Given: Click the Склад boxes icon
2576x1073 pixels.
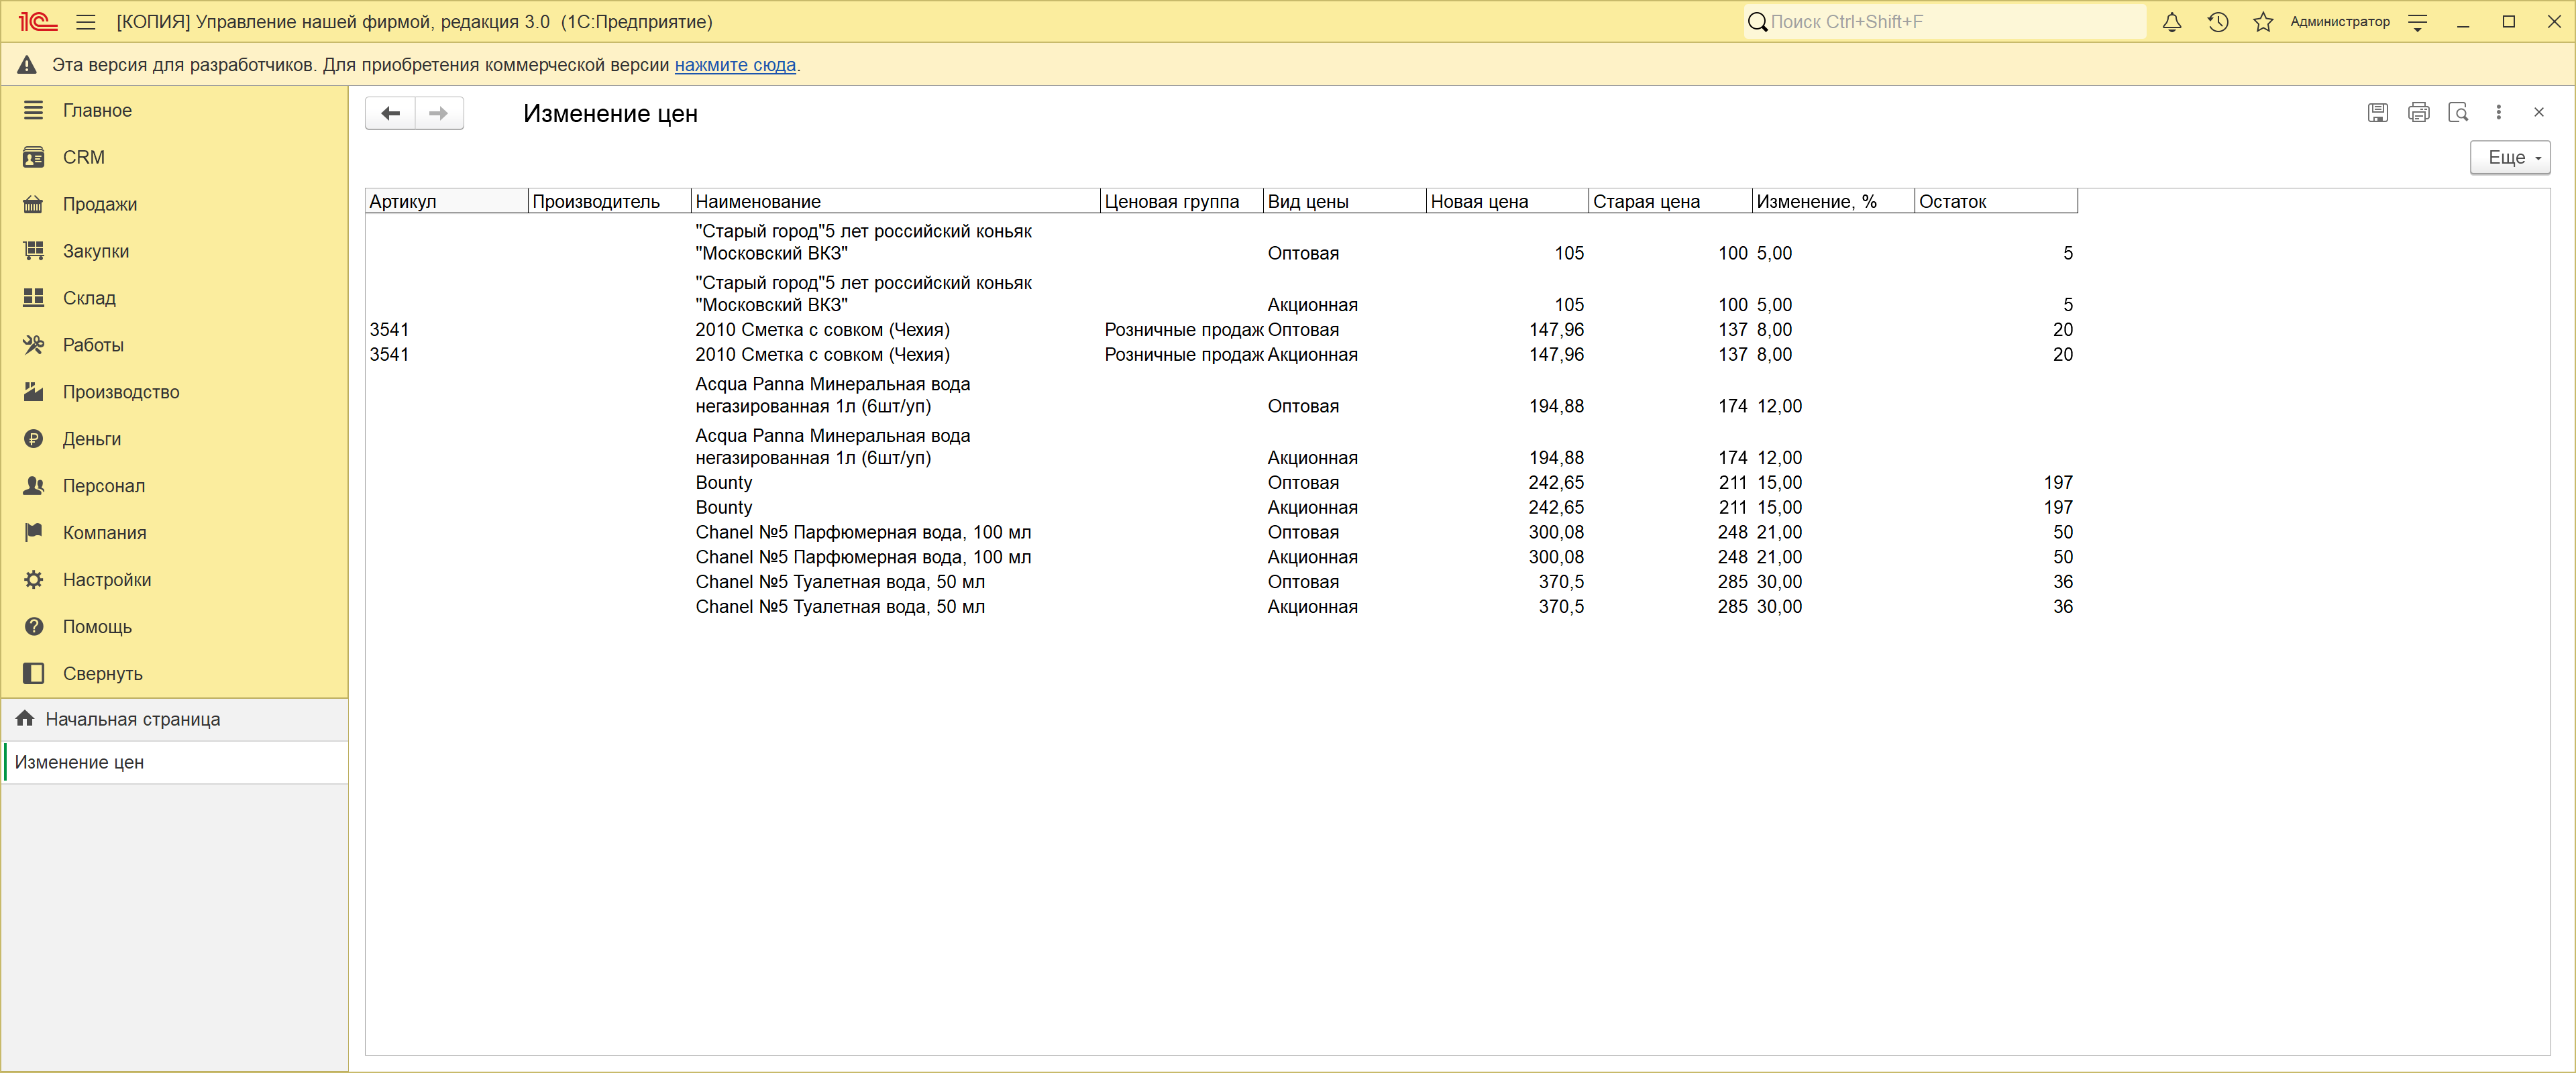Looking at the screenshot, I should (33, 298).
